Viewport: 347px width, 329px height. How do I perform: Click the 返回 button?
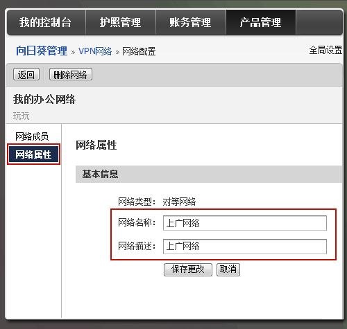pyautogui.click(x=26, y=74)
